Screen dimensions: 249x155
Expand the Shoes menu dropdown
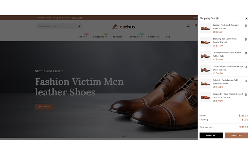click(83, 37)
